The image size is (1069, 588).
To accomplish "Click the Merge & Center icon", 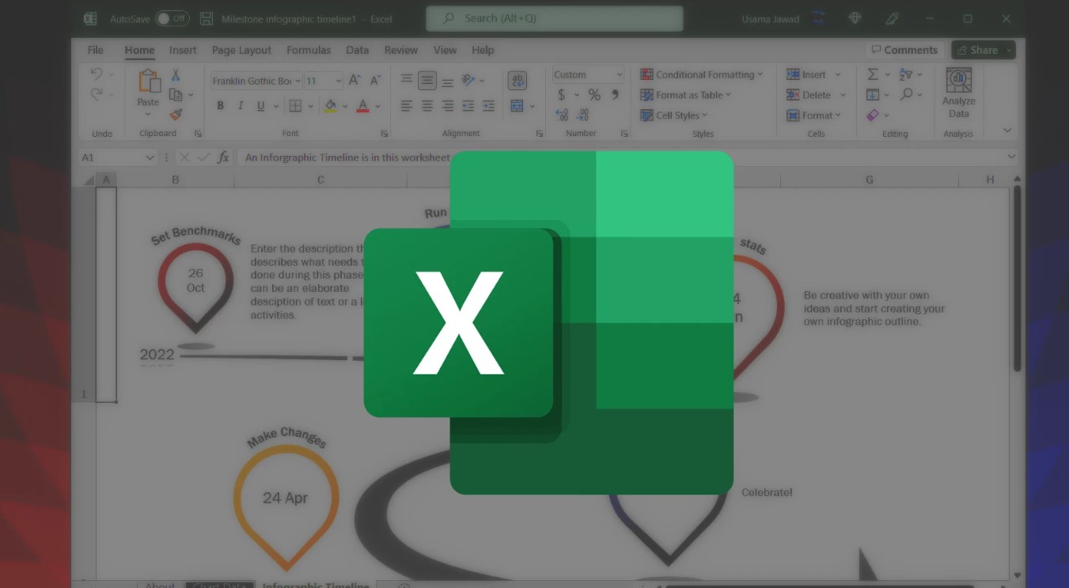I will tap(517, 106).
